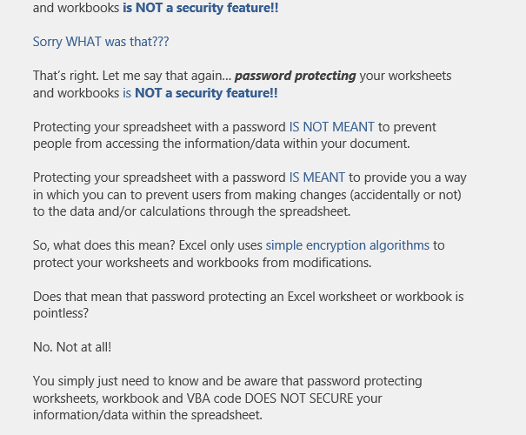Open the "Sorry WHAT was that???" link
The height and width of the screenshot is (435, 526).
[x=101, y=42]
